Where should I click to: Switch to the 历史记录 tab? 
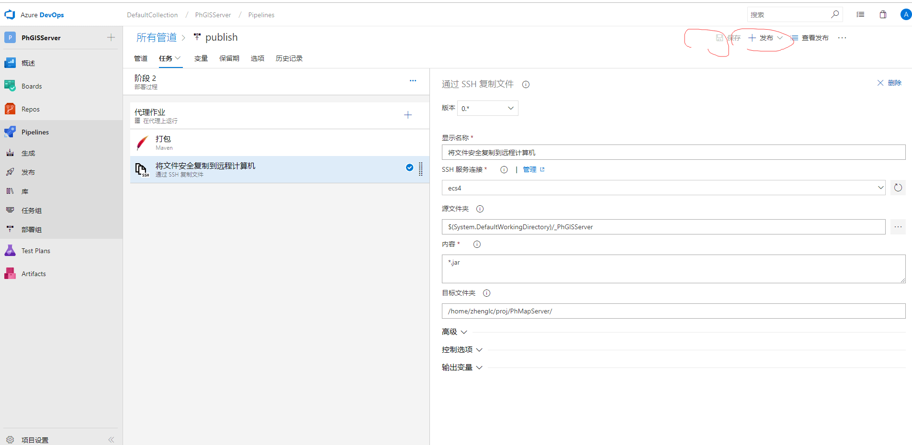(289, 58)
